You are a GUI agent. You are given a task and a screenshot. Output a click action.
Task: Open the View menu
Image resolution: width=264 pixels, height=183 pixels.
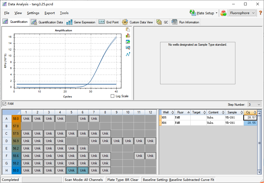(18, 13)
